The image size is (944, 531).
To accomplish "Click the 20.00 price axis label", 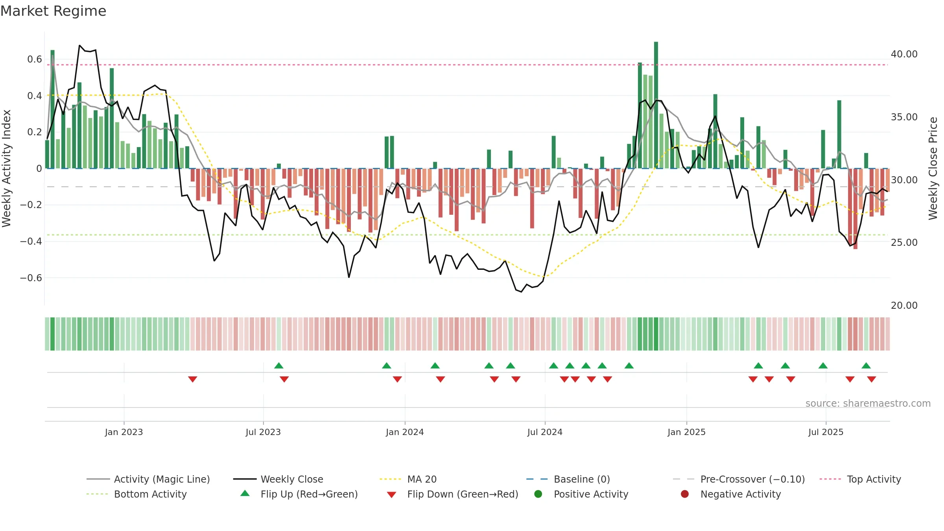I will click(x=904, y=305).
